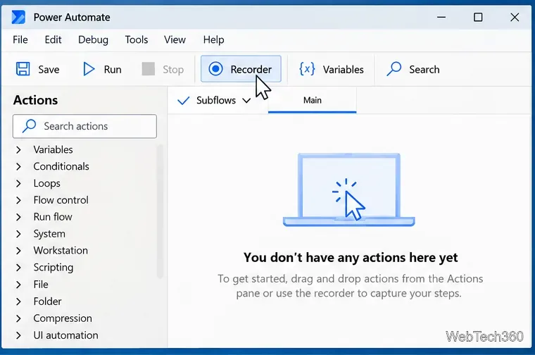Select the Flow control tree label
This screenshot has width=535, height=355.
[x=61, y=200]
